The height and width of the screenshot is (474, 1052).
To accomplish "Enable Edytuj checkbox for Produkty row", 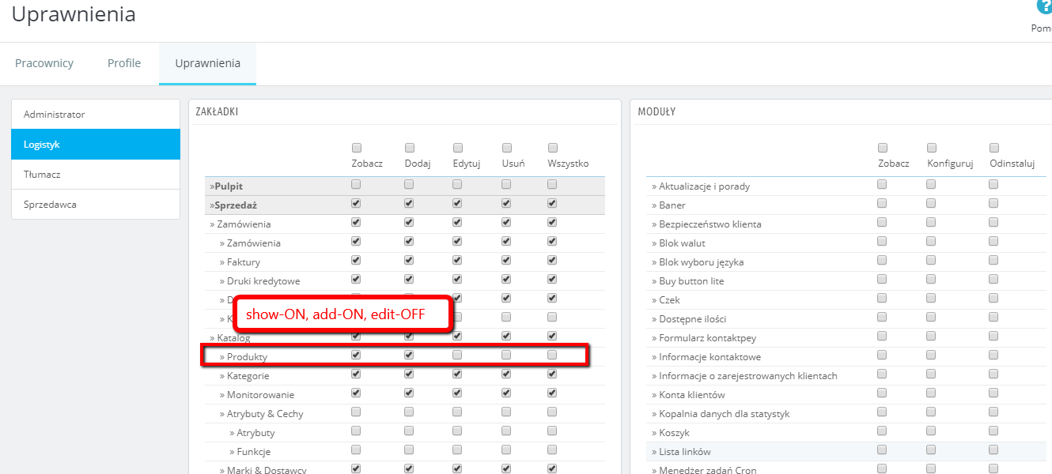I will point(457,355).
